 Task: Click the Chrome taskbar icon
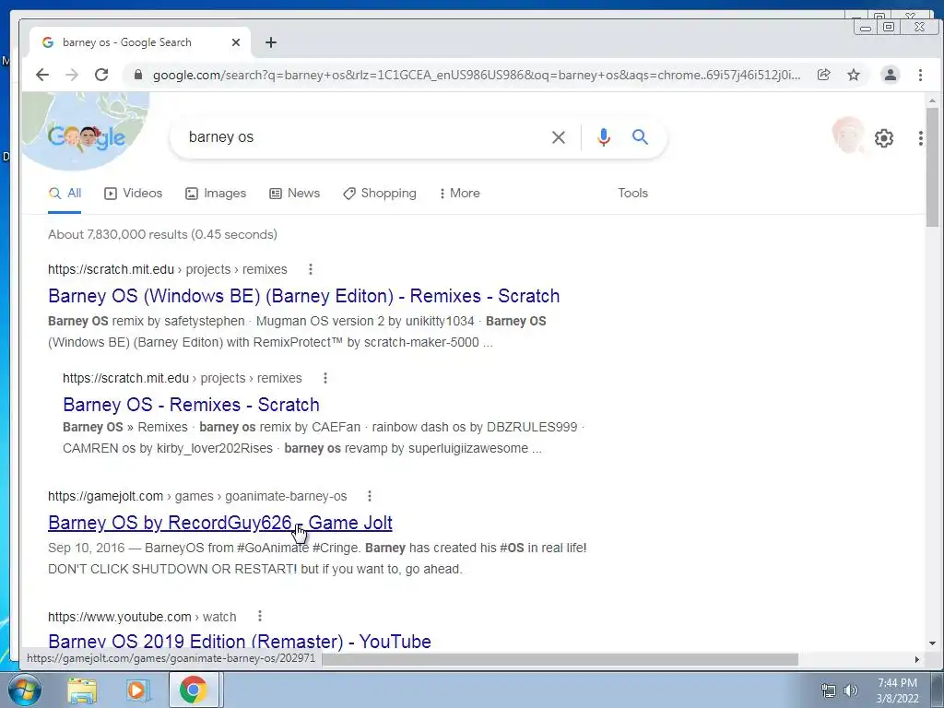tap(193, 690)
